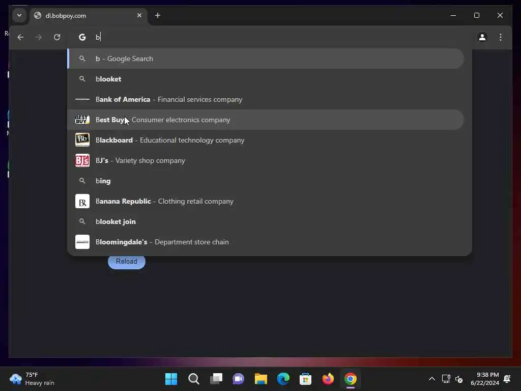Click the Blackboard Bb logo icon
This screenshot has width=521, height=391.
point(82,140)
